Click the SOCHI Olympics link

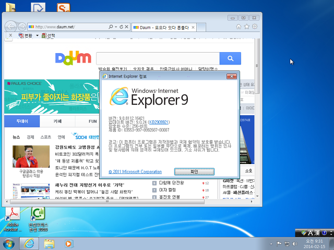click(86, 136)
